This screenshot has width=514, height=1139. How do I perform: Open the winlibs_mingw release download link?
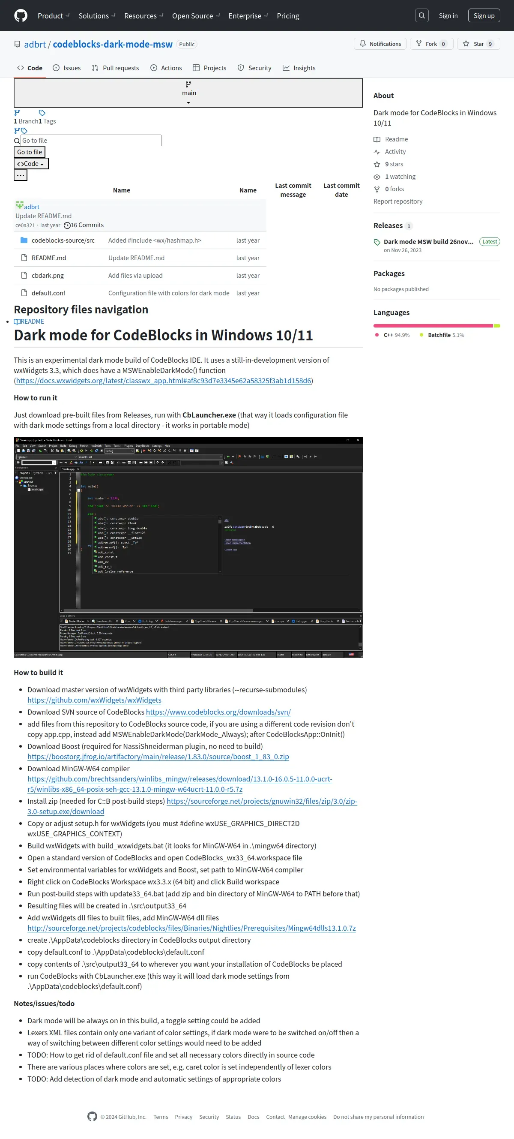pos(180,784)
